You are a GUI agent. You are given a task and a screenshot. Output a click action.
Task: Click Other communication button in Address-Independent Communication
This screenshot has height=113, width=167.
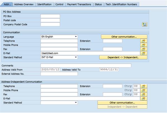point(122,103)
